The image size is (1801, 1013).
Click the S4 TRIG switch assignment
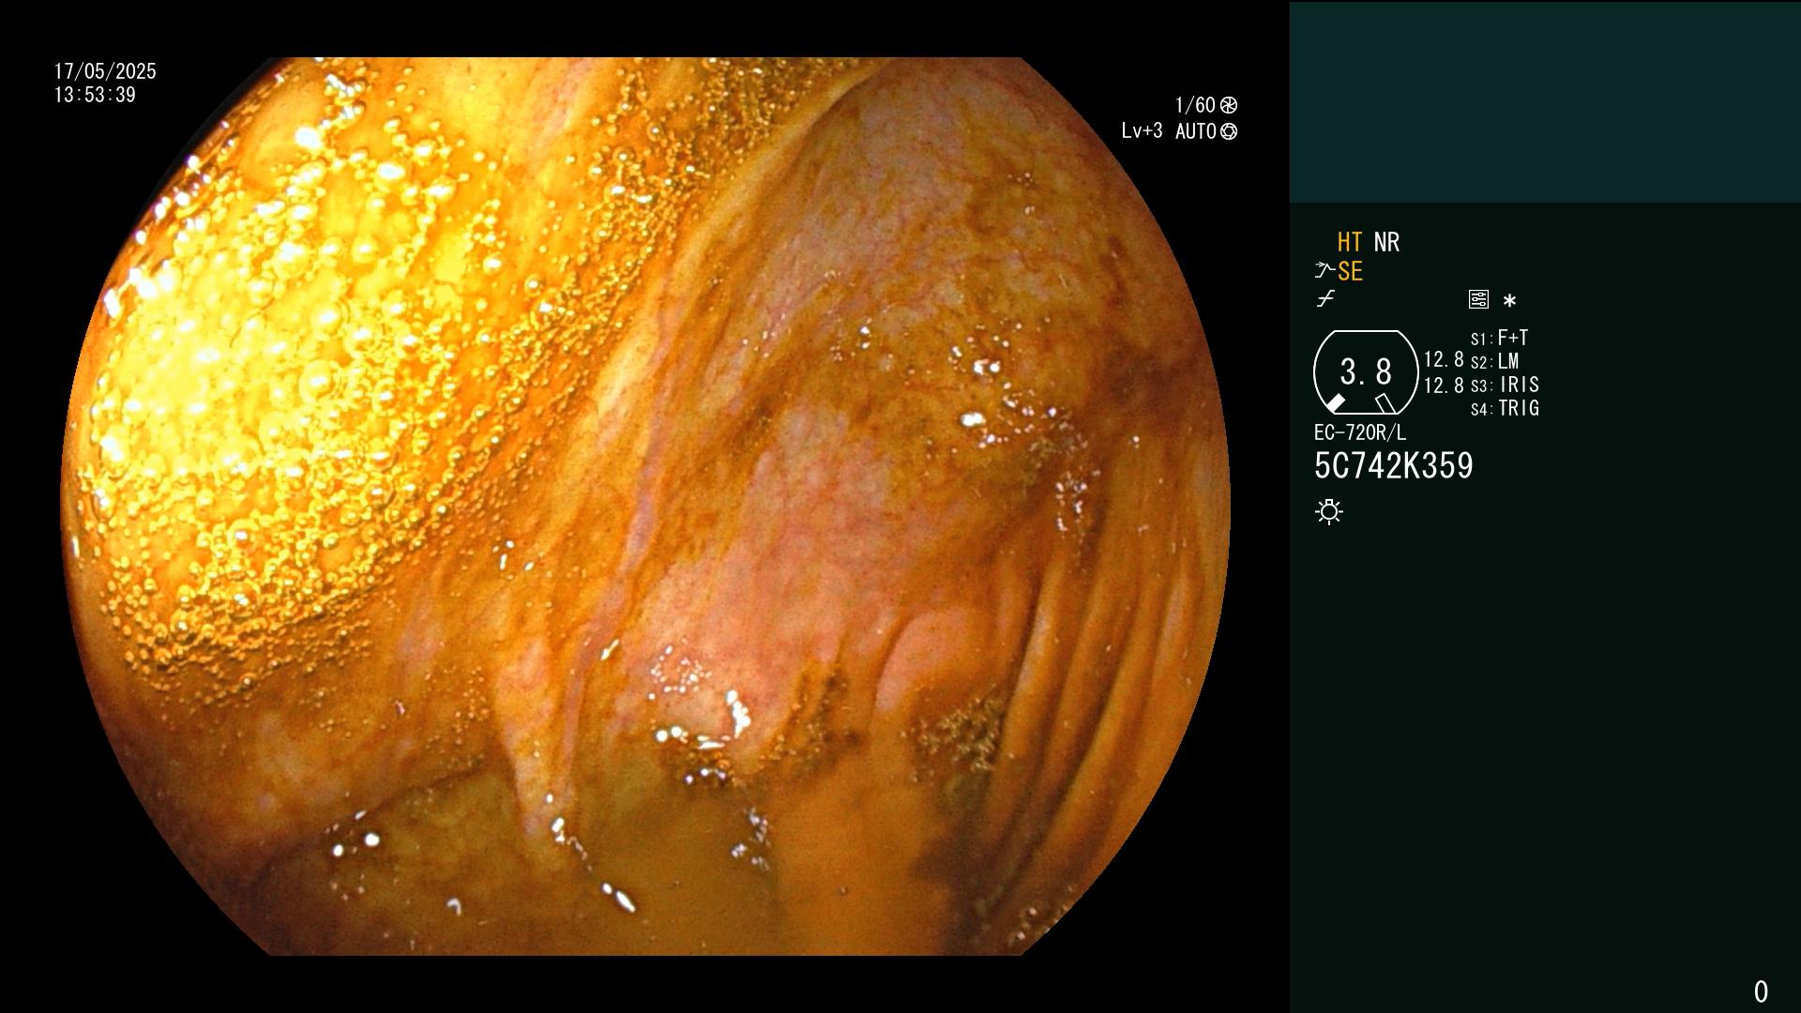click(1505, 408)
